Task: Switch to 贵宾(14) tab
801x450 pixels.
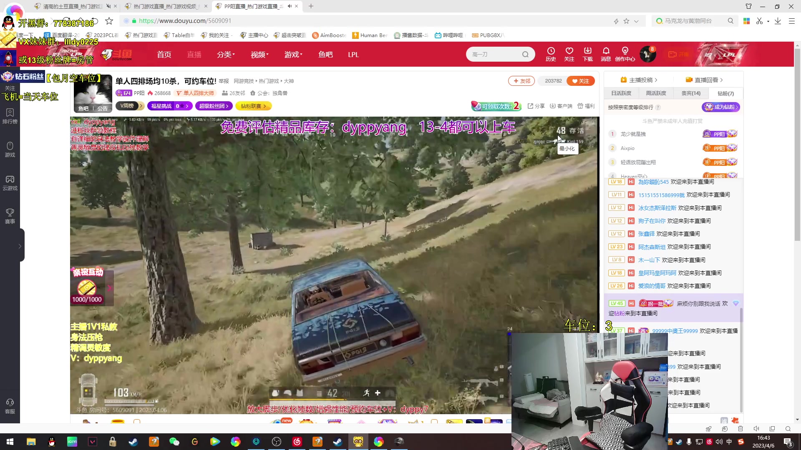Action: [x=691, y=93]
